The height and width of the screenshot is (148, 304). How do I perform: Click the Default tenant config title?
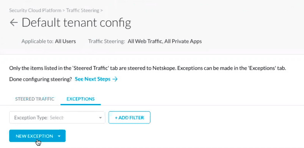[x=77, y=22]
